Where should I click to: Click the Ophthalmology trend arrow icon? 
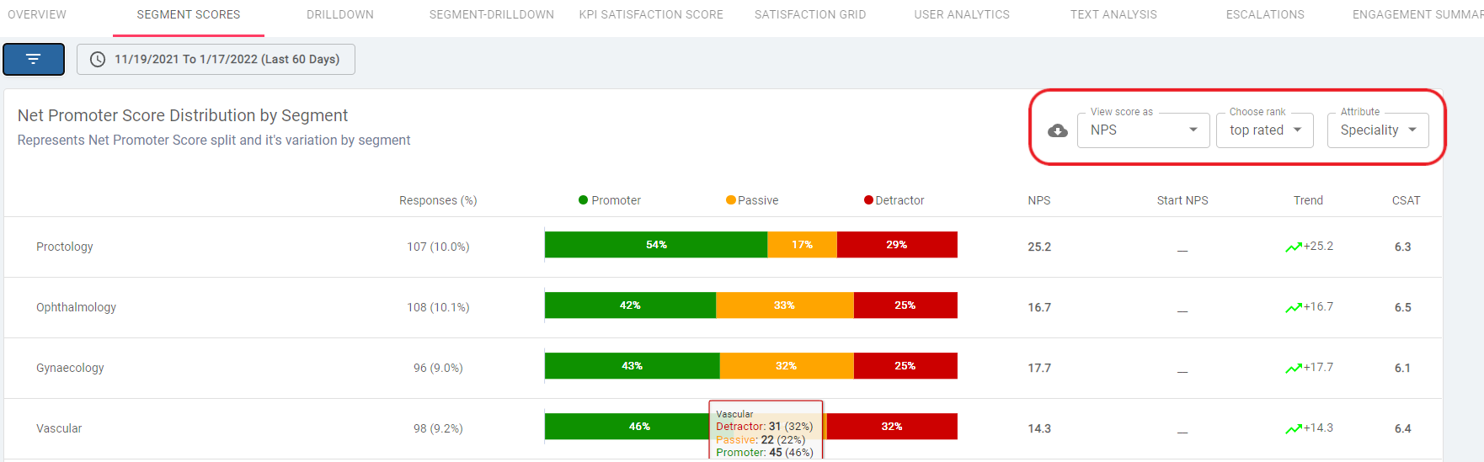1293,308
